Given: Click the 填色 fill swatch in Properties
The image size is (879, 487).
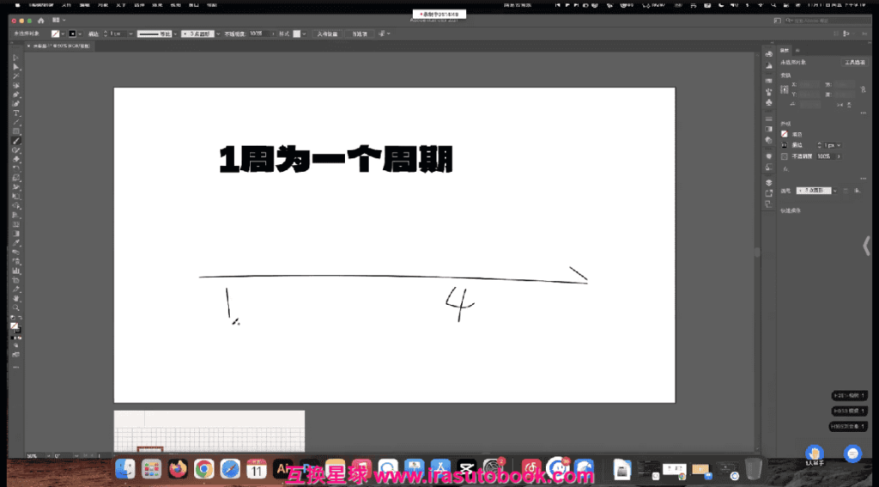Looking at the screenshot, I should [x=785, y=134].
